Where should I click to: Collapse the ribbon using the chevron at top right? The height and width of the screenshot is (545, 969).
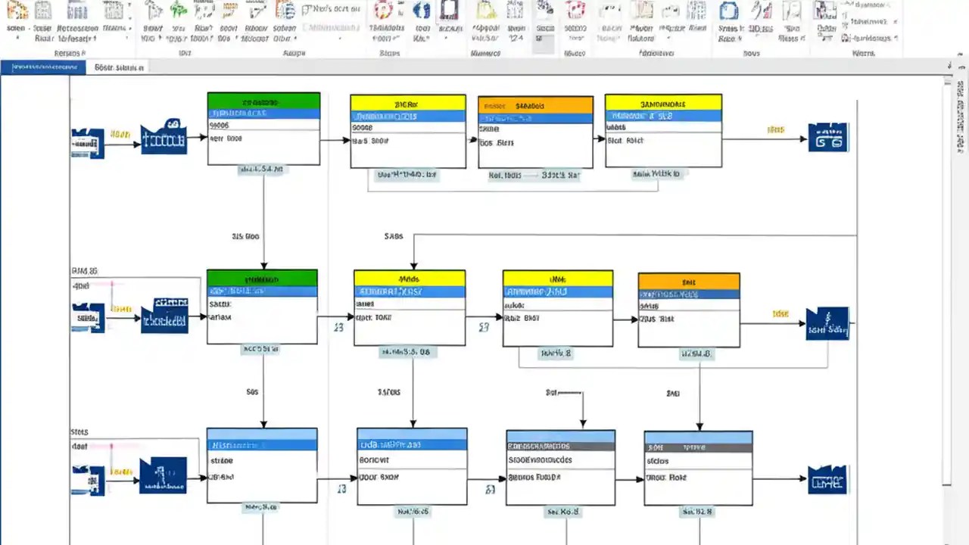(x=960, y=54)
